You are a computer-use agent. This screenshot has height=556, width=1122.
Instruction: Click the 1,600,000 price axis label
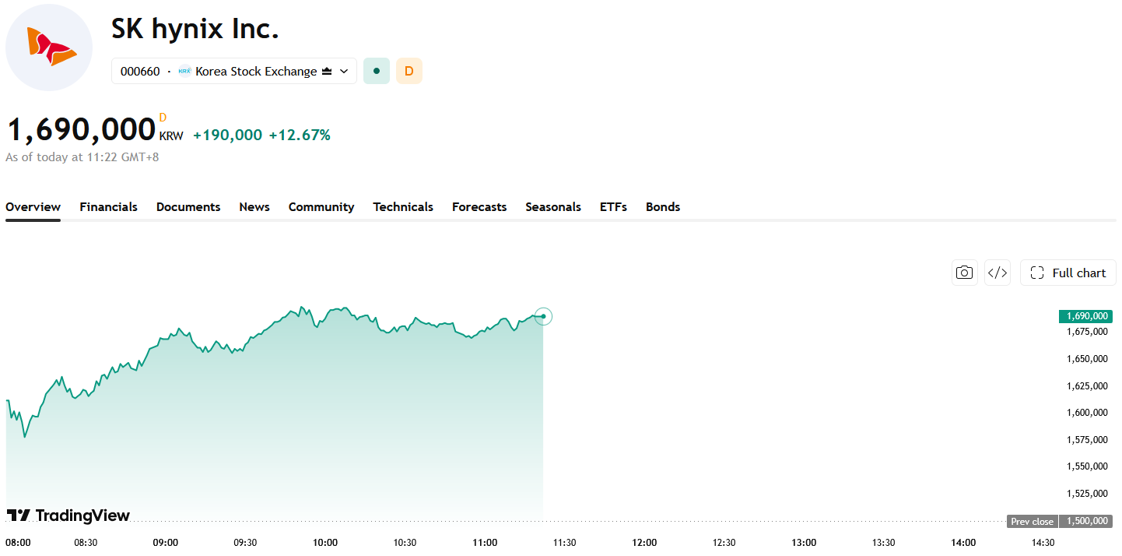[x=1087, y=413]
